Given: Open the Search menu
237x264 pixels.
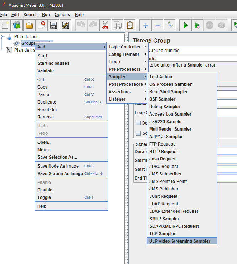Looking at the screenshot, I should [x=31, y=15].
